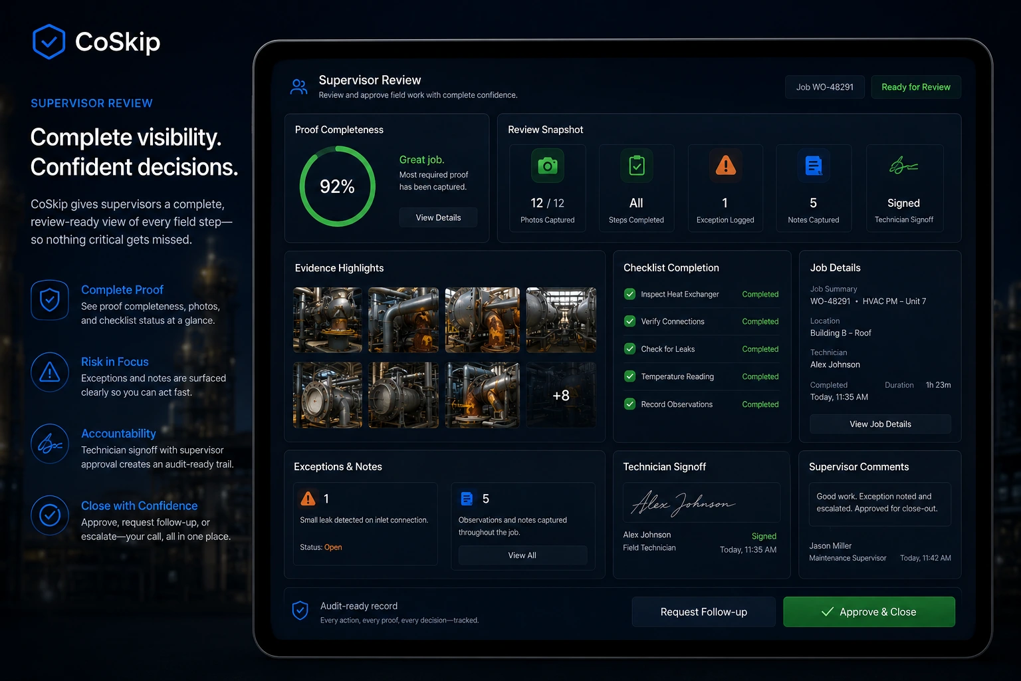The height and width of the screenshot is (681, 1021).
Task: Click the Status: Open exception label
Action: coord(321,547)
